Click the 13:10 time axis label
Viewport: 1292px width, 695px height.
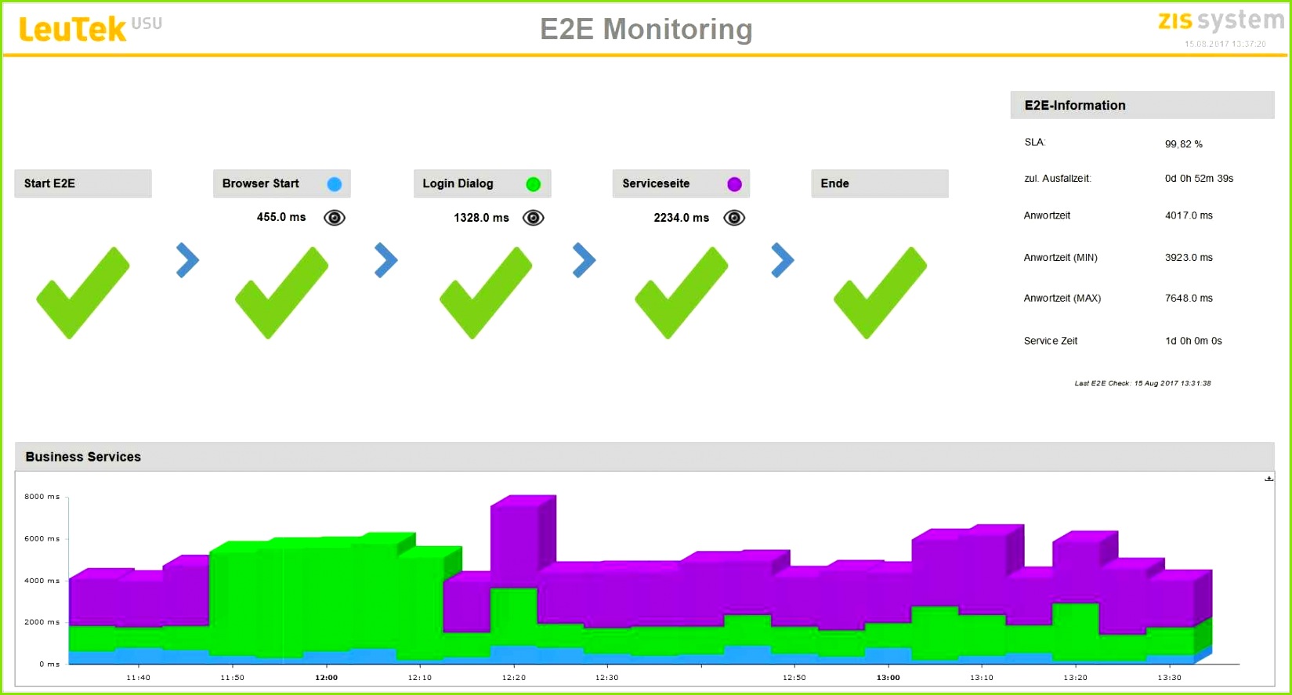click(982, 678)
